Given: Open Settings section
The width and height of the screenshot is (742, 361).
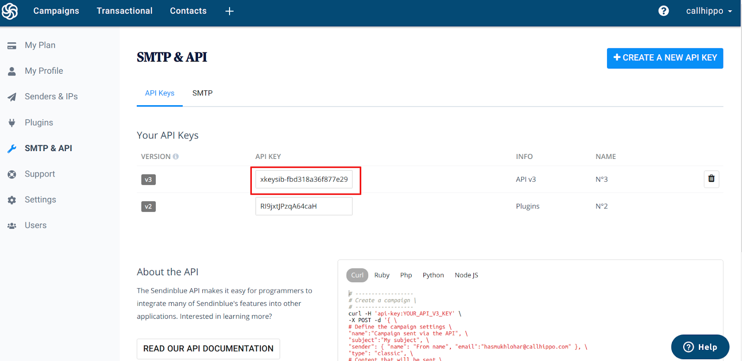Looking at the screenshot, I should pyautogui.click(x=40, y=200).
